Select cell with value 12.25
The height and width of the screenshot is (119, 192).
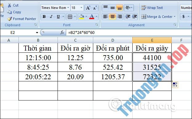75,58
